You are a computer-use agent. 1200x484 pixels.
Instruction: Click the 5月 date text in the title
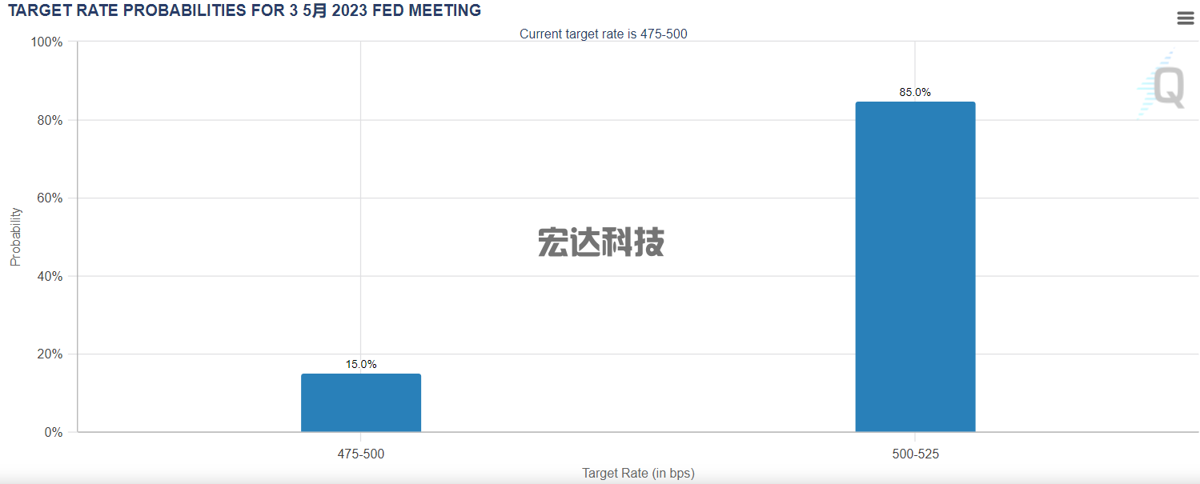315,10
